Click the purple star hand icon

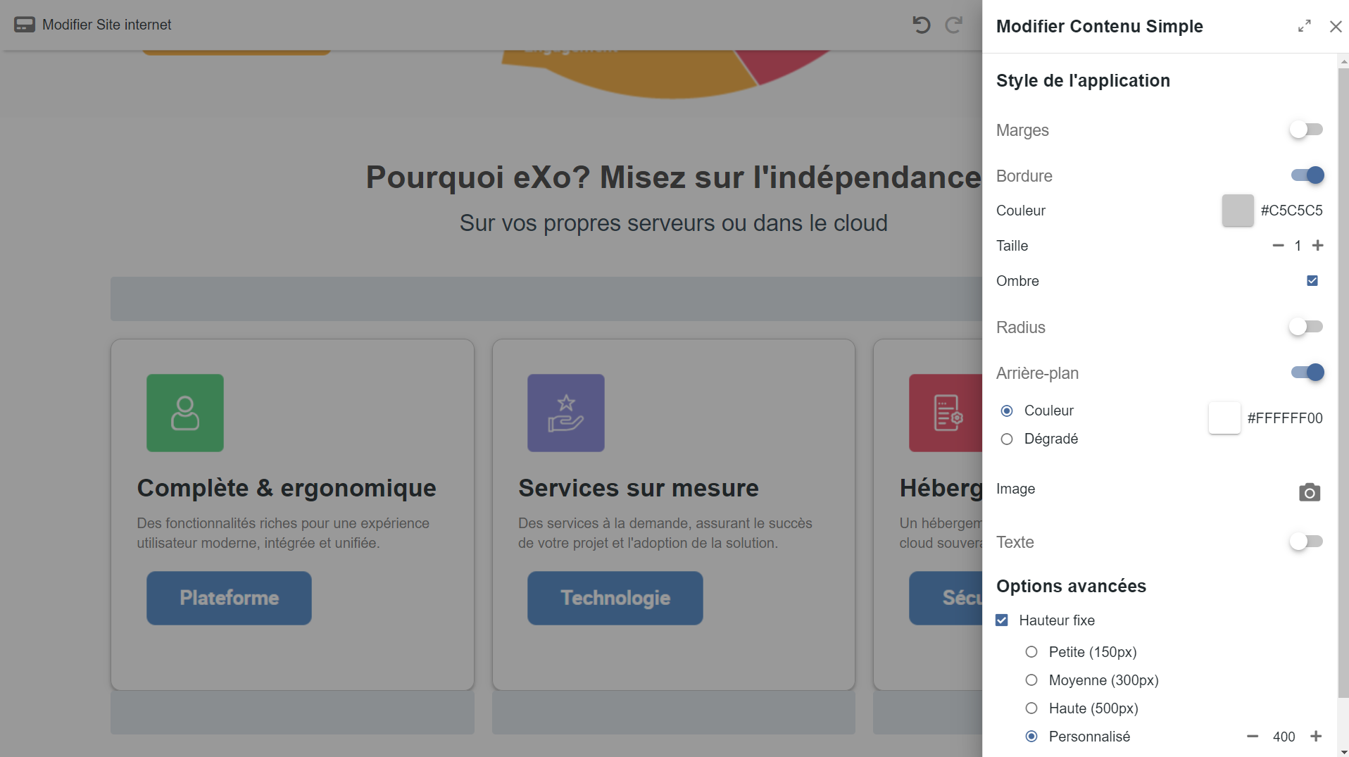pos(566,413)
